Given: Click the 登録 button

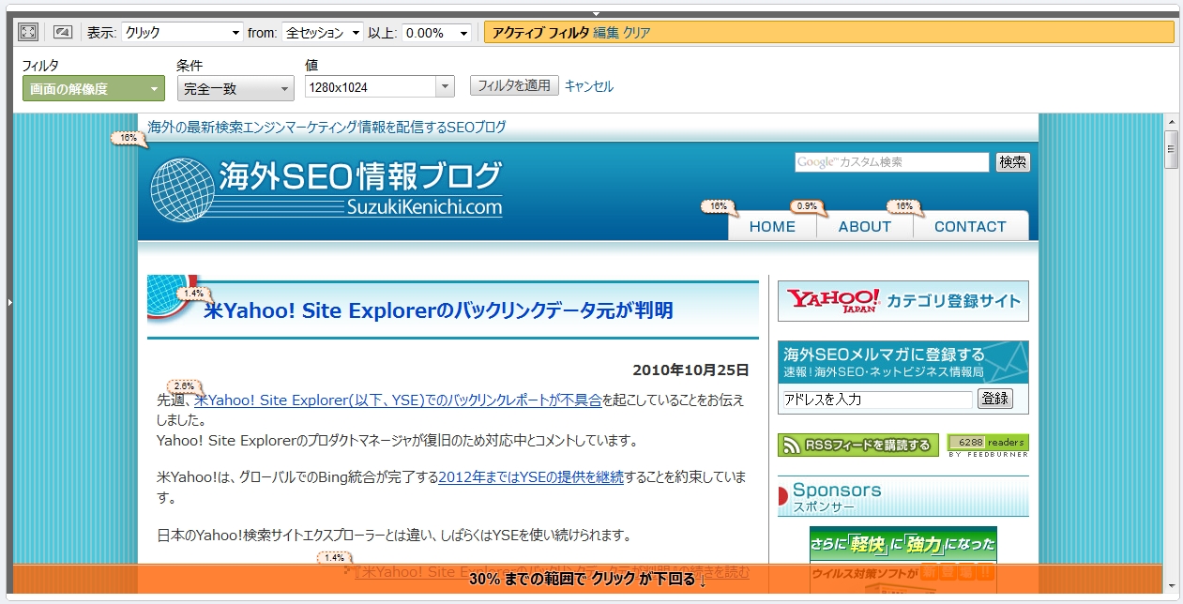Looking at the screenshot, I should (x=995, y=399).
